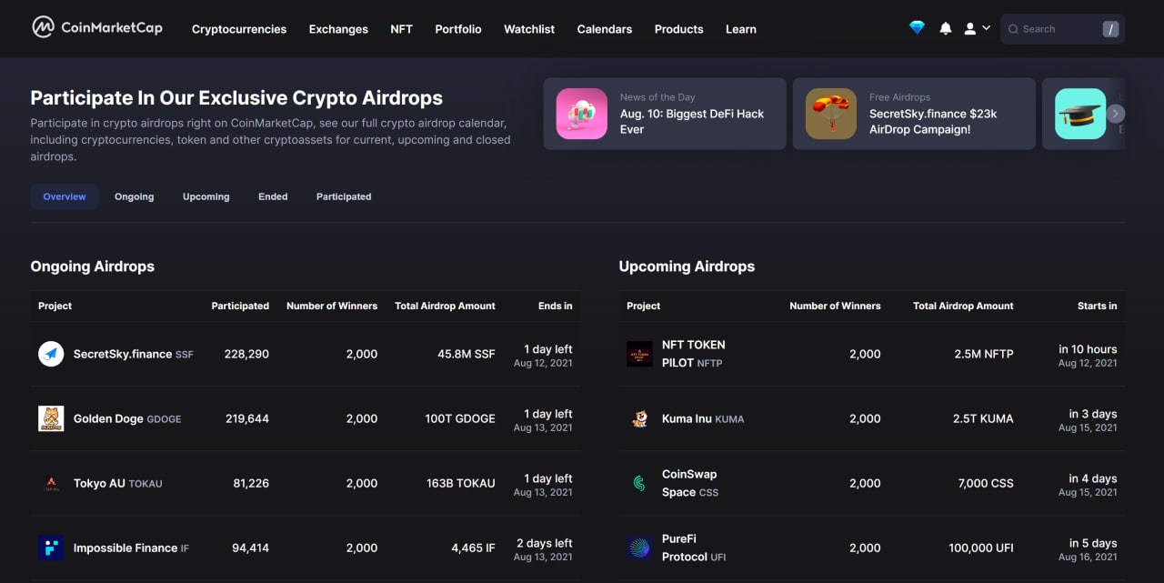Open PureFi Protocol airdrop link

(x=694, y=548)
